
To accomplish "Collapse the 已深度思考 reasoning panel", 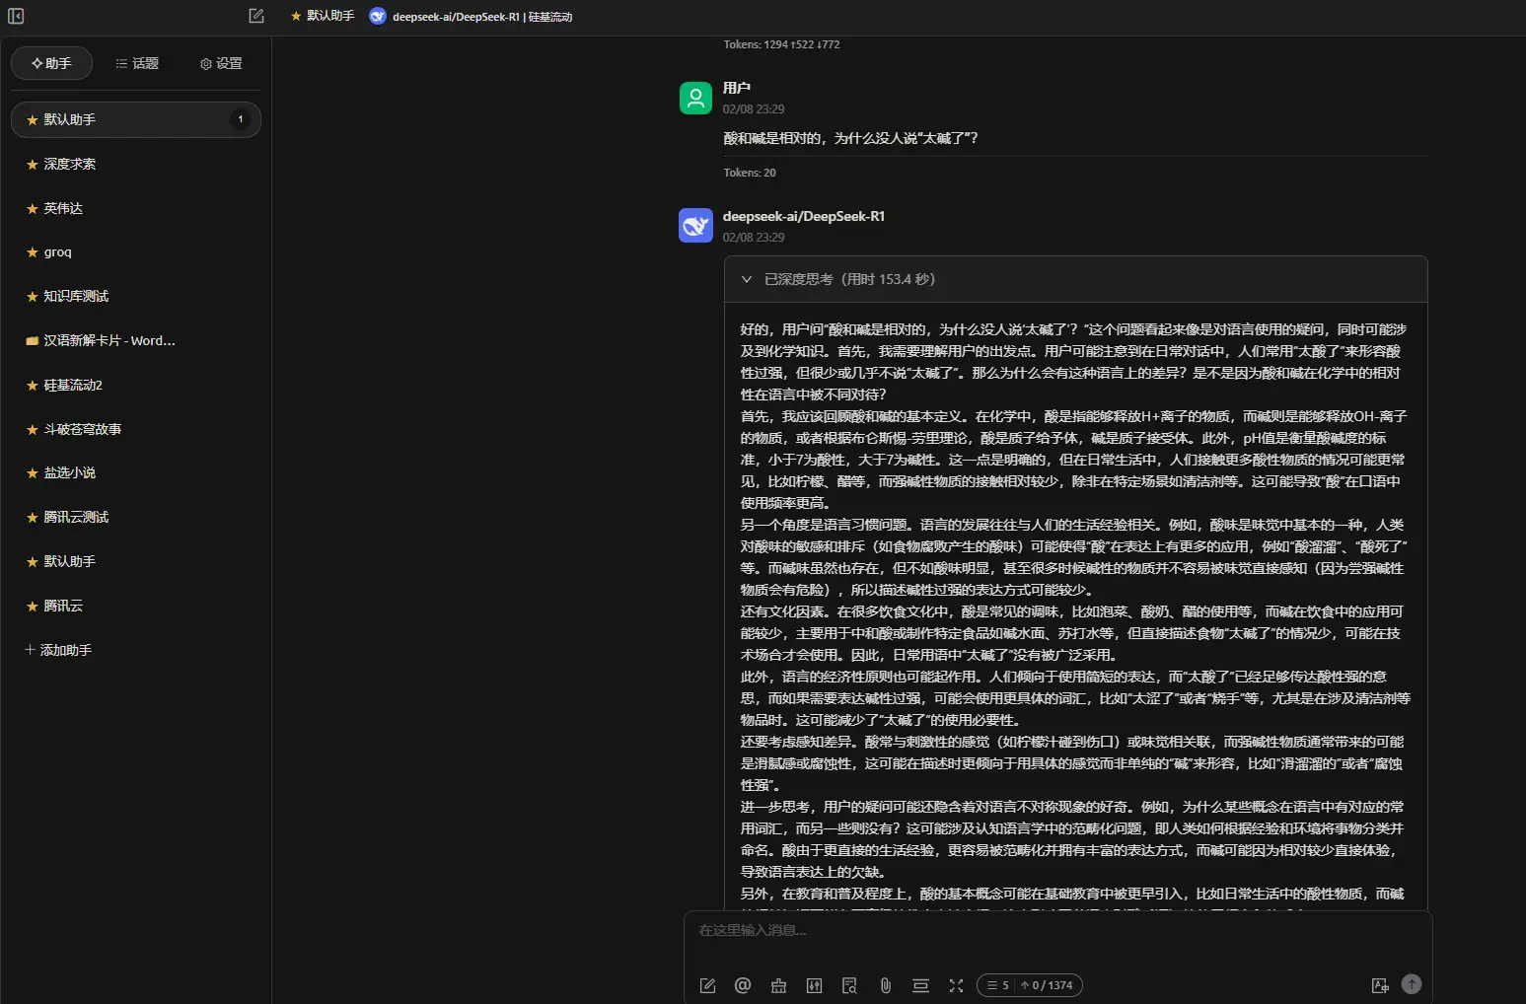I will pyautogui.click(x=747, y=279).
